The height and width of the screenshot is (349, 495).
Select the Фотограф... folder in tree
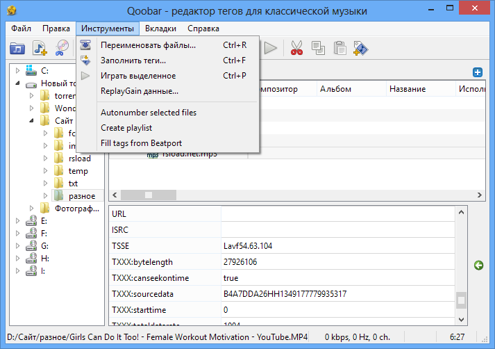(76, 209)
